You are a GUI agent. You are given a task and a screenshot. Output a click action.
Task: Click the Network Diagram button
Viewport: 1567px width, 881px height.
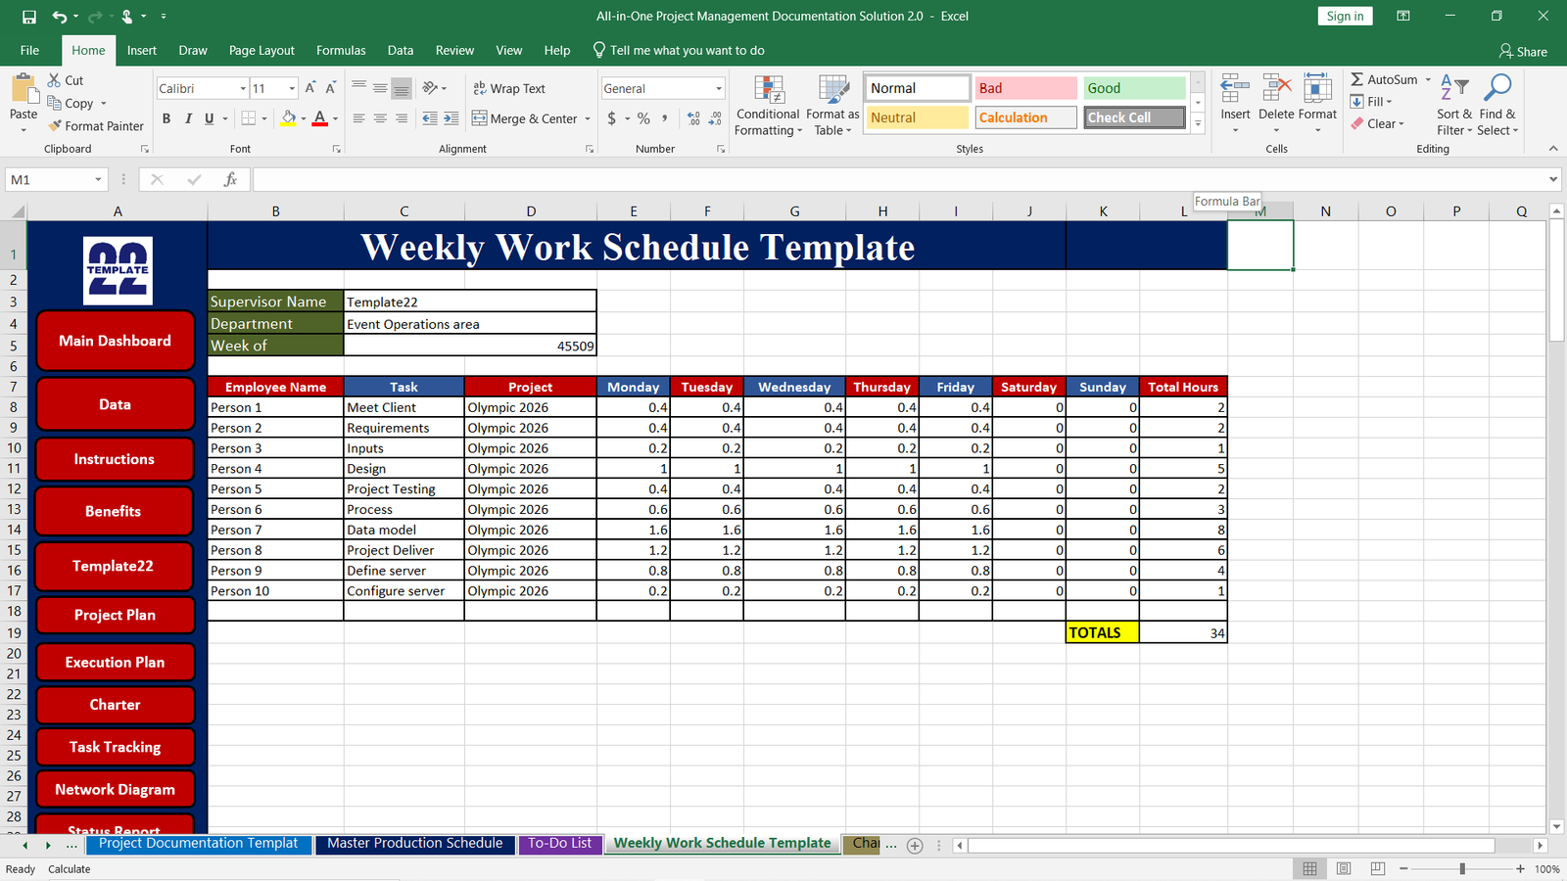[x=115, y=789]
